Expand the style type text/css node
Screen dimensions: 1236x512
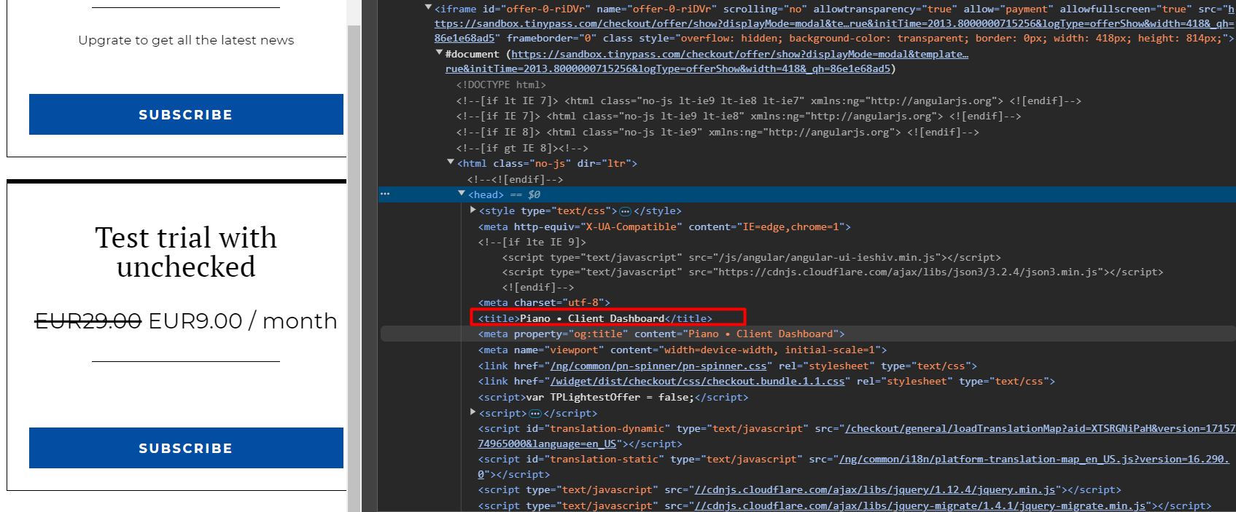click(x=473, y=210)
